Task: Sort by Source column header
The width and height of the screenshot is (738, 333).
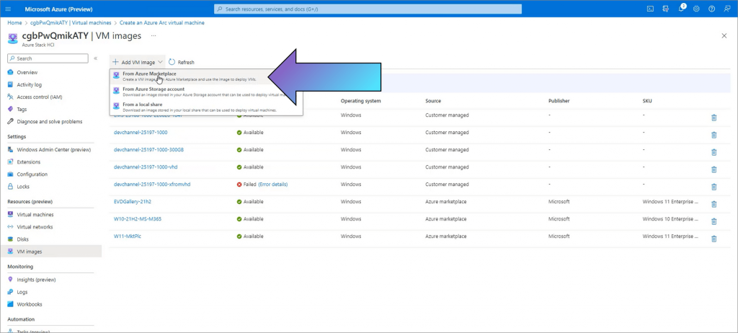Action: pyautogui.click(x=433, y=101)
